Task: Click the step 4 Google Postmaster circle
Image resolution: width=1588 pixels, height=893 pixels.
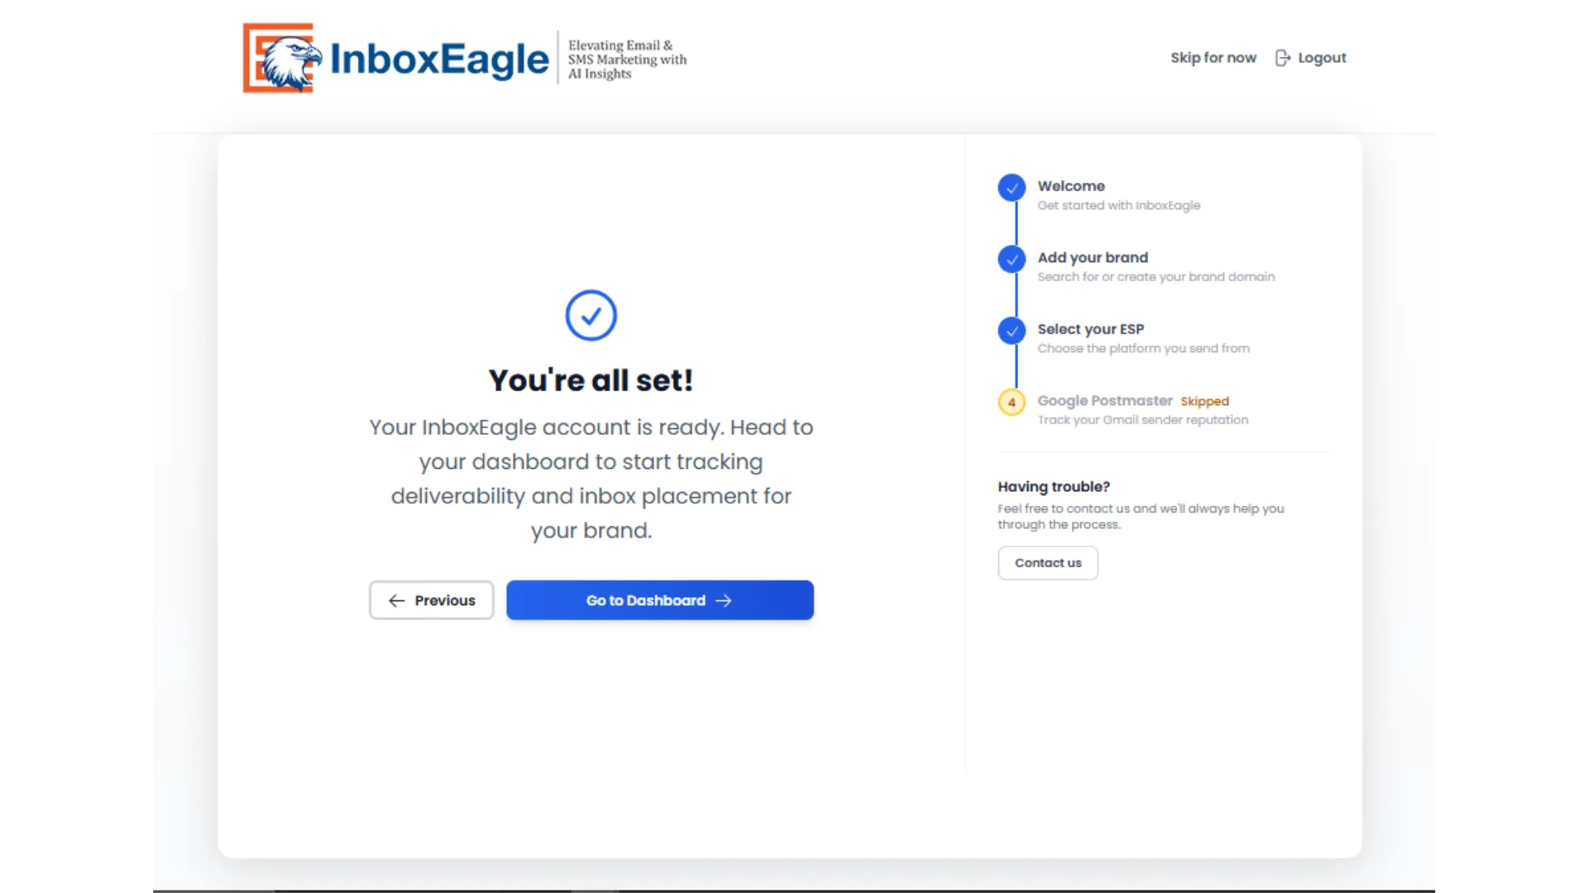Action: (x=1012, y=403)
